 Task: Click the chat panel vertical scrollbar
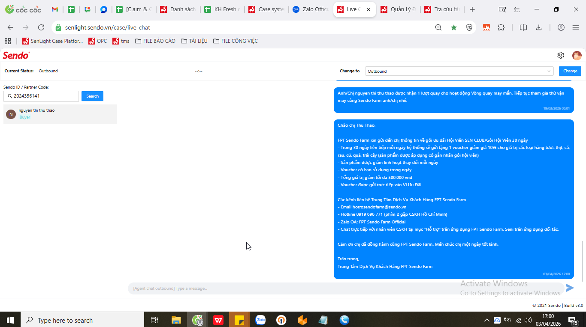coord(582,261)
